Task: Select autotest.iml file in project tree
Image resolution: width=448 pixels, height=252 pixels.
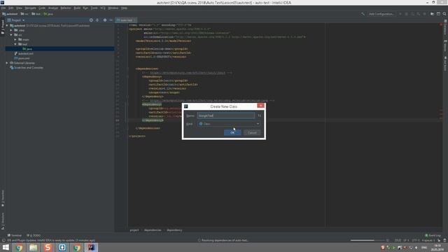Action: tap(24, 53)
